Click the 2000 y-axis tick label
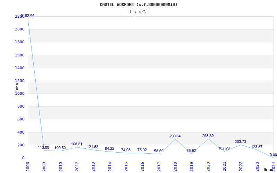Screen dimensions: 277x173 coord(19,29)
